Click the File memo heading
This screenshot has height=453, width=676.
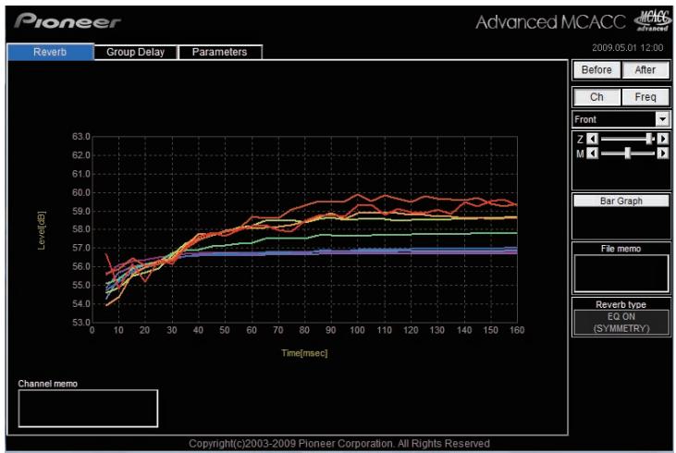point(621,249)
